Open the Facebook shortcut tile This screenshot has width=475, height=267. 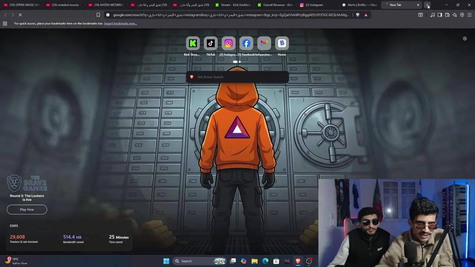[x=246, y=43]
